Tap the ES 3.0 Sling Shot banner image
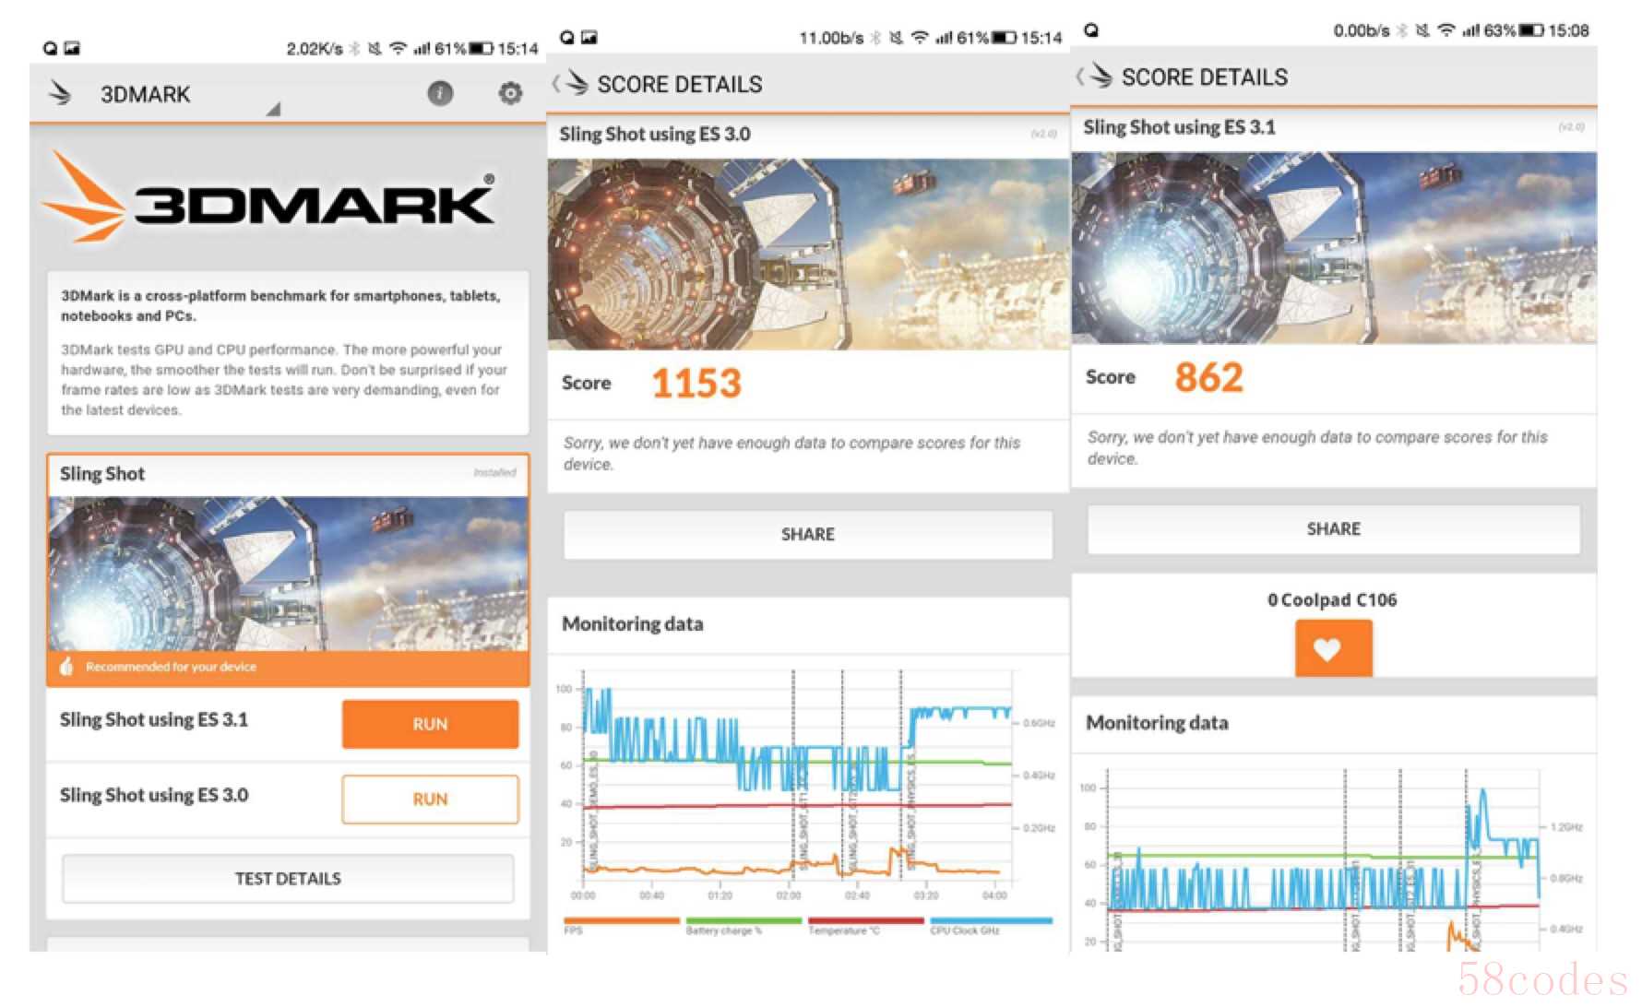 [x=808, y=254]
